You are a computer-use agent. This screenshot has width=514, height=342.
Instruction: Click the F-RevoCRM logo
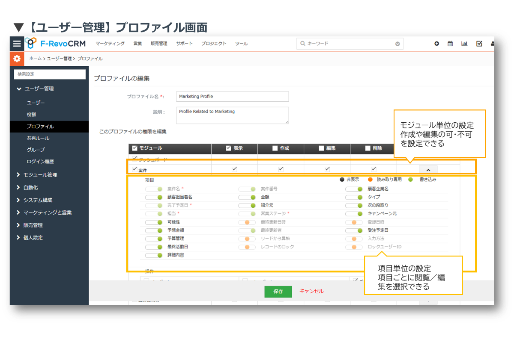tap(55, 43)
